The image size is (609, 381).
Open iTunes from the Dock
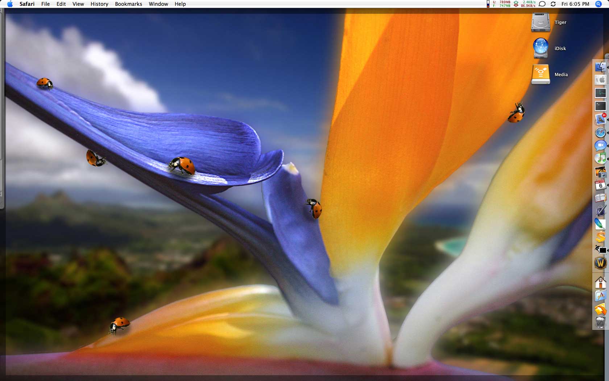tap(601, 159)
